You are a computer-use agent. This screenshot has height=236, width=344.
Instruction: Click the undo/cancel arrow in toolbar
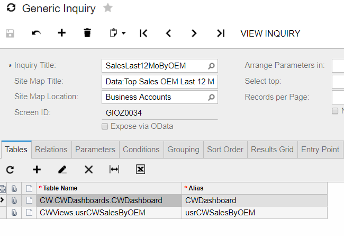point(36,33)
